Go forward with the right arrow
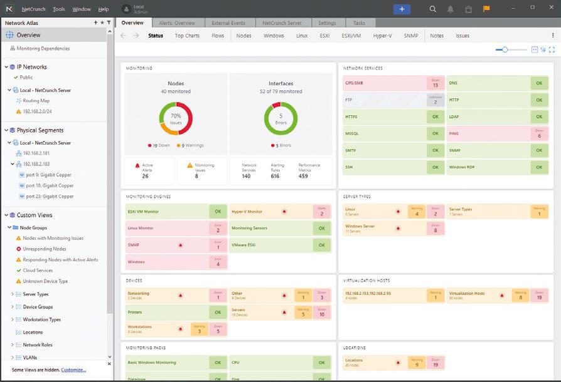561x382 pixels. (136, 35)
